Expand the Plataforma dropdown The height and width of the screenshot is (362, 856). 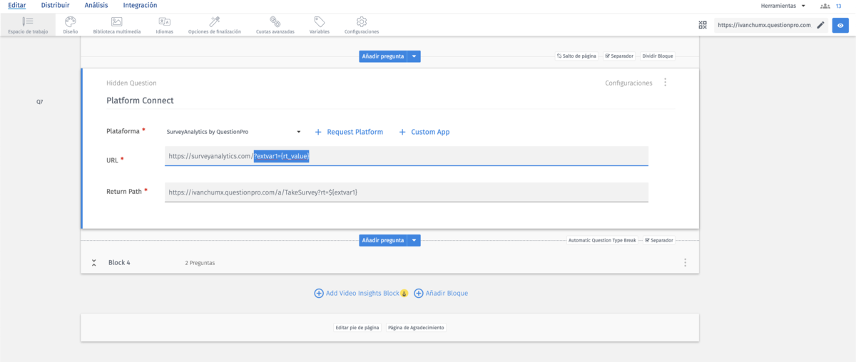click(x=298, y=132)
